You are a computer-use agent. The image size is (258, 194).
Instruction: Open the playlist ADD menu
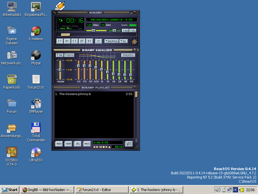click(59, 144)
